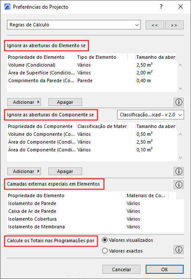Click Parede element type cell
The width and height of the screenshot is (191, 279).
coord(85,80)
